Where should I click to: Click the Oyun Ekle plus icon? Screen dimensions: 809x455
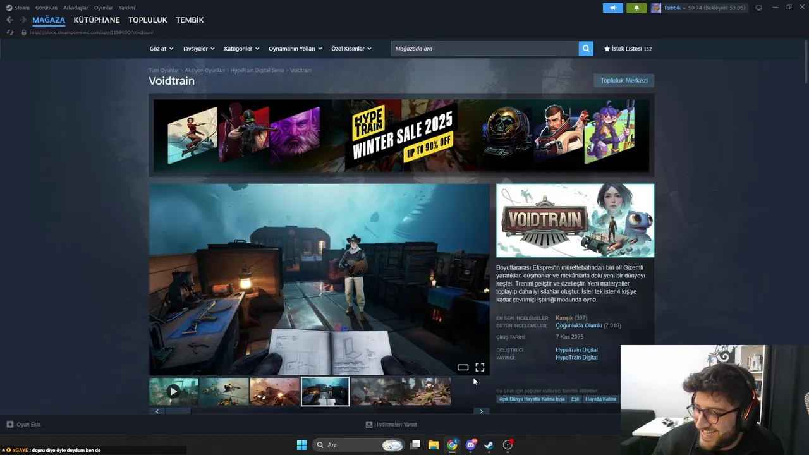pyautogui.click(x=9, y=424)
